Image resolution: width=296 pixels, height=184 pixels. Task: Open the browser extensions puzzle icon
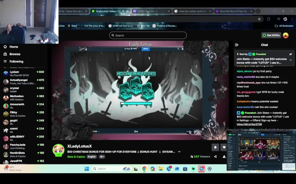click(x=269, y=19)
